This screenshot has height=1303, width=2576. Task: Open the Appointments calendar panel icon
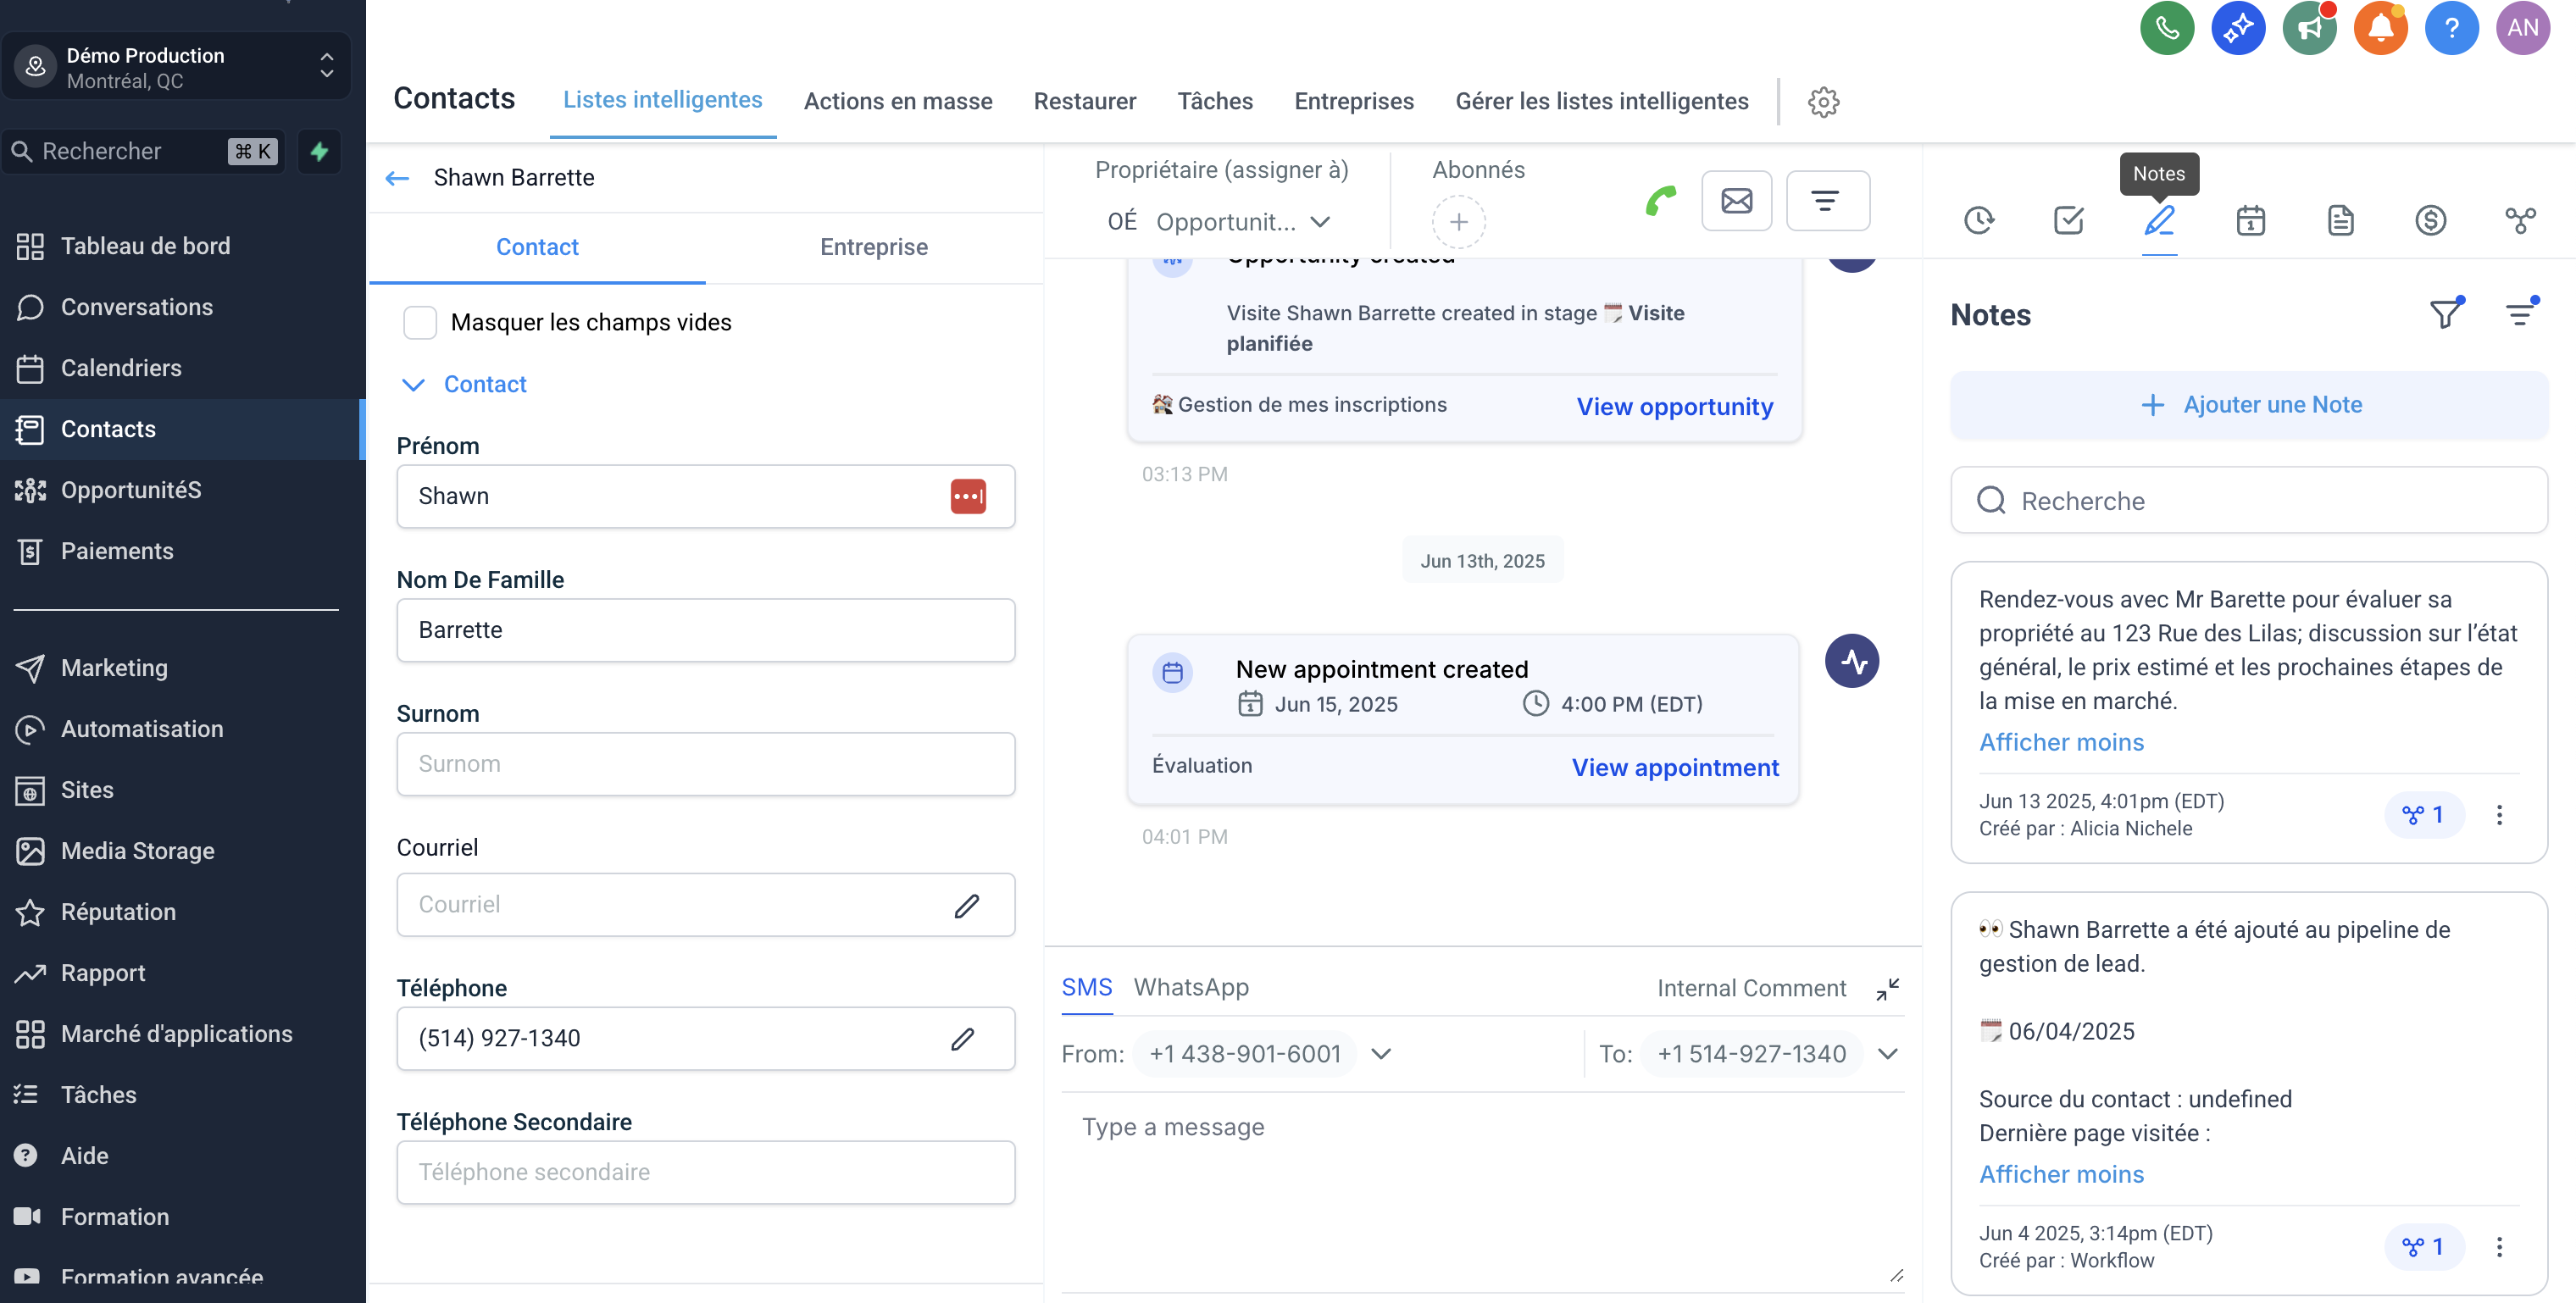(2250, 220)
